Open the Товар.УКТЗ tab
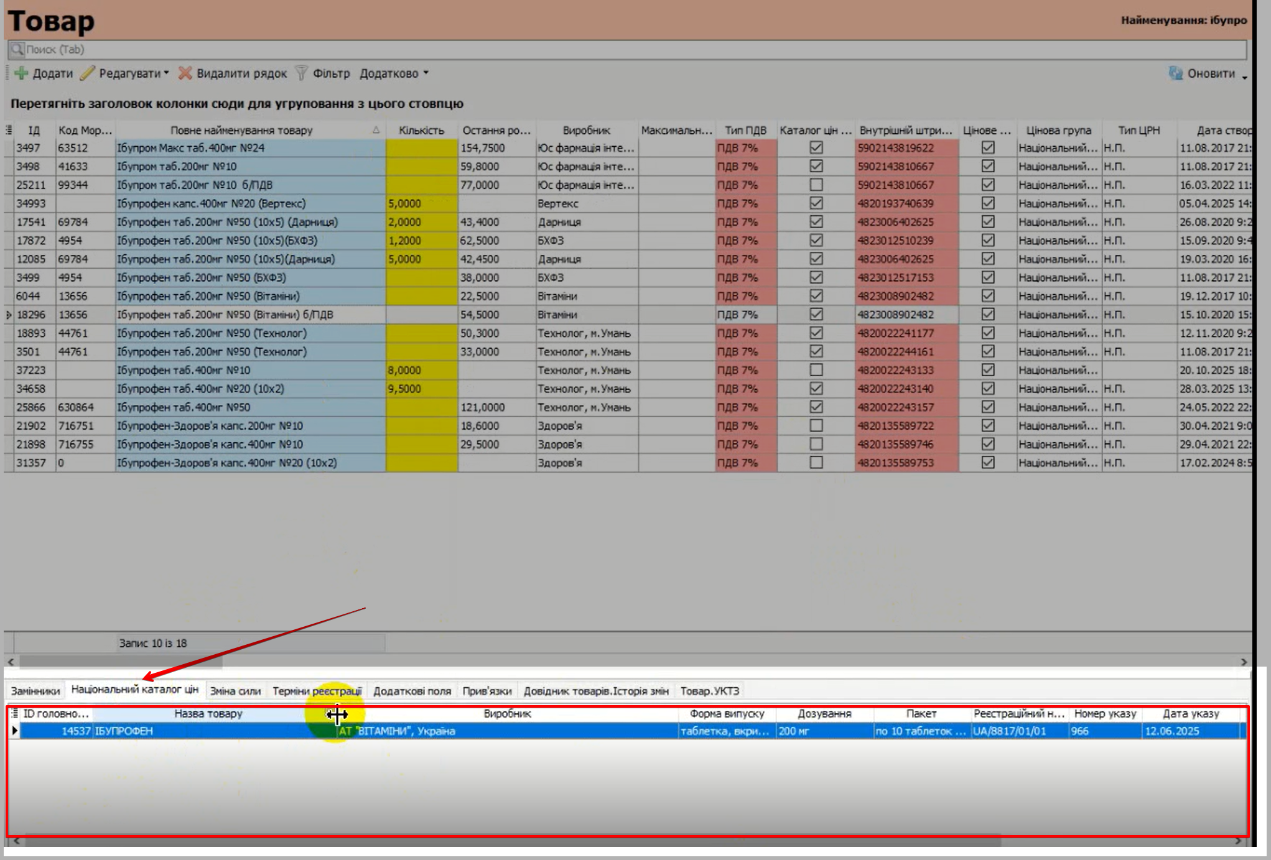Viewport: 1271px width, 860px height. [709, 691]
